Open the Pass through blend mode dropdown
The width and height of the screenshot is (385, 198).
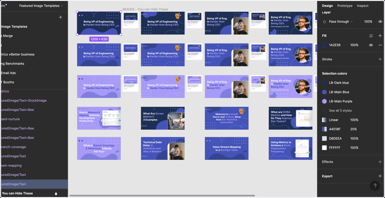341,22
